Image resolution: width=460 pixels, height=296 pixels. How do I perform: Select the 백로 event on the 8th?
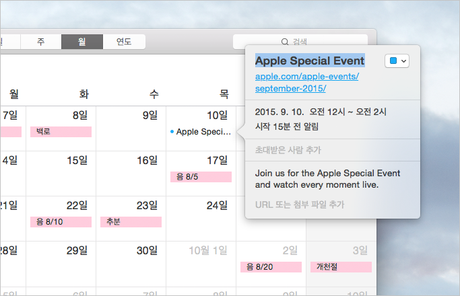(x=61, y=132)
